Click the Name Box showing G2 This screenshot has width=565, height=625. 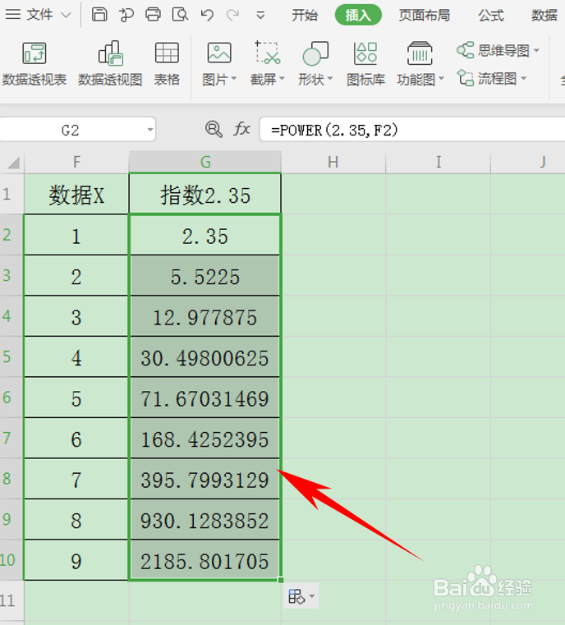click(71, 130)
